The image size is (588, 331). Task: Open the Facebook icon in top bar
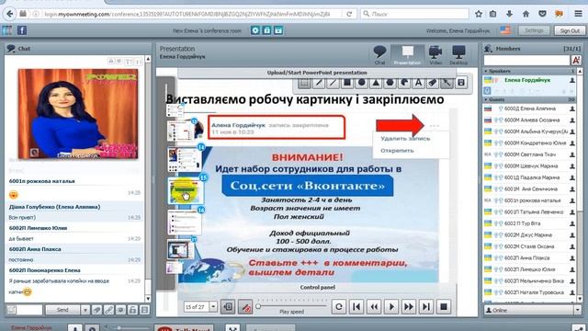[x=22, y=30]
